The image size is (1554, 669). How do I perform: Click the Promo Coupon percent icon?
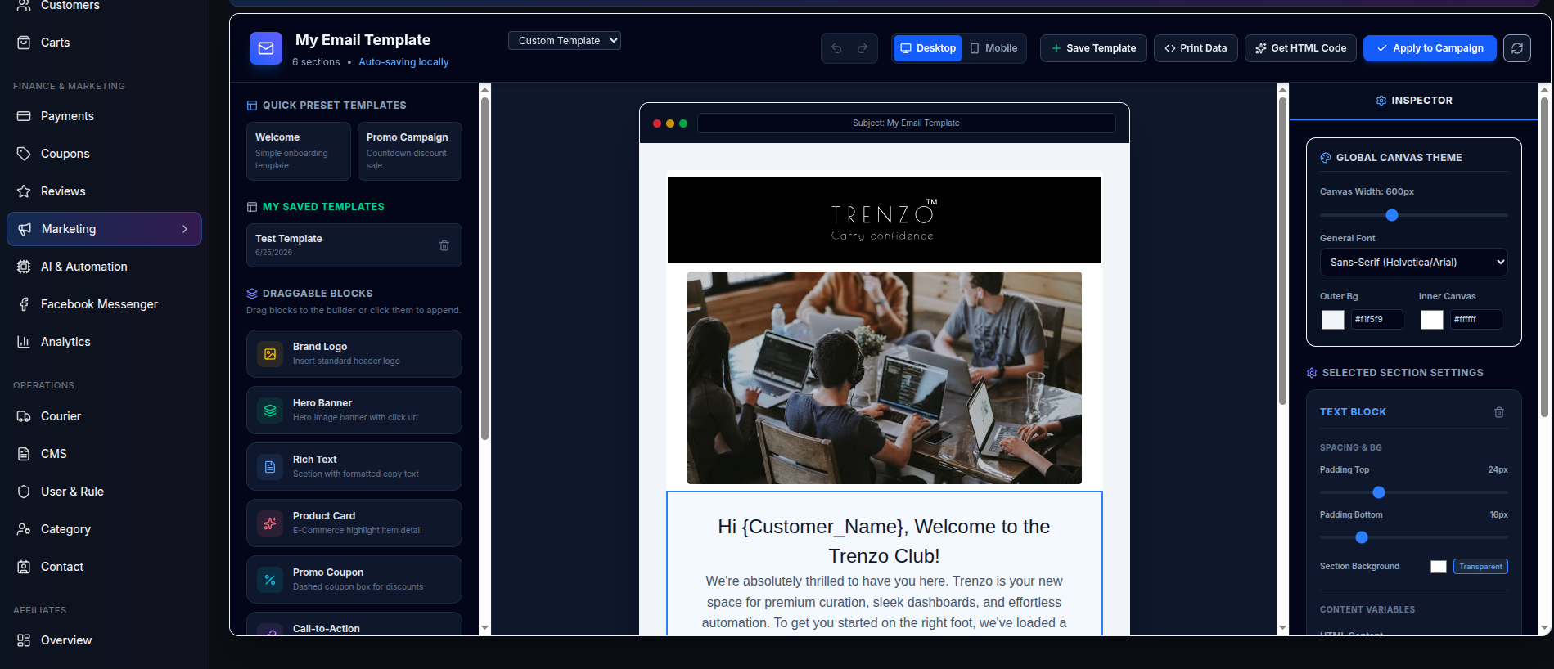click(x=270, y=580)
